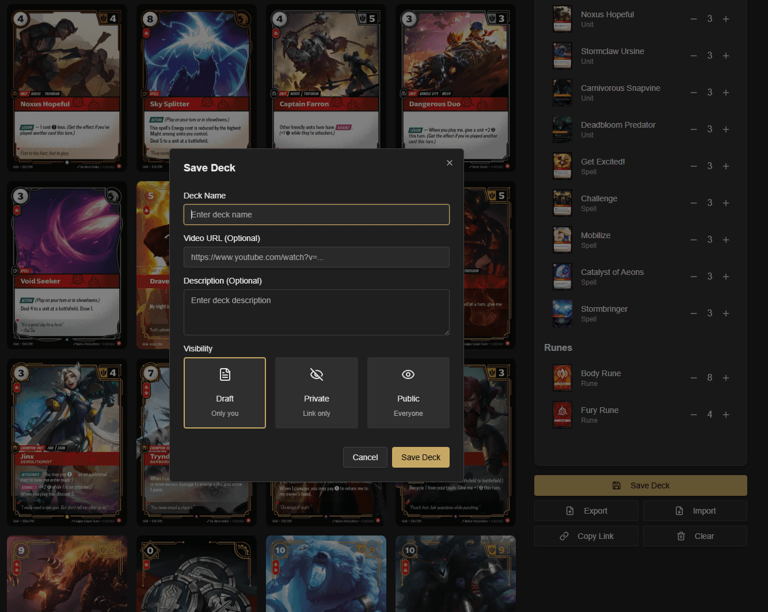The height and width of the screenshot is (612, 768).
Task: Close the Save Deck dialog
Action: coord(450,163)
